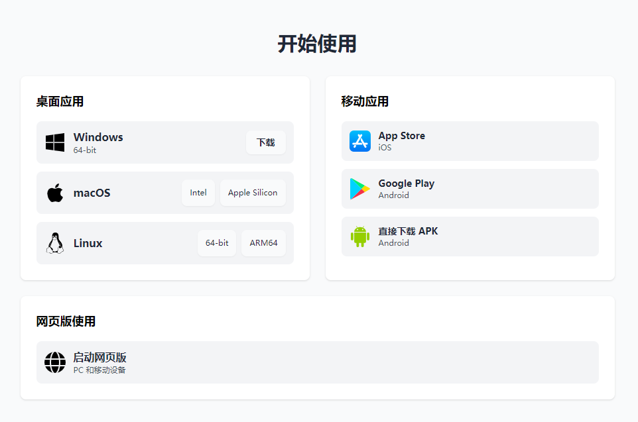Choose the macOS Apple Silicon download
This screenshot has width=638, height=422.
(x=253, y=193)
